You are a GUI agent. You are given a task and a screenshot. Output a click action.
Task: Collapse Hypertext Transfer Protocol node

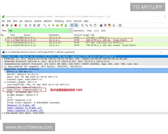coord(2,69)
